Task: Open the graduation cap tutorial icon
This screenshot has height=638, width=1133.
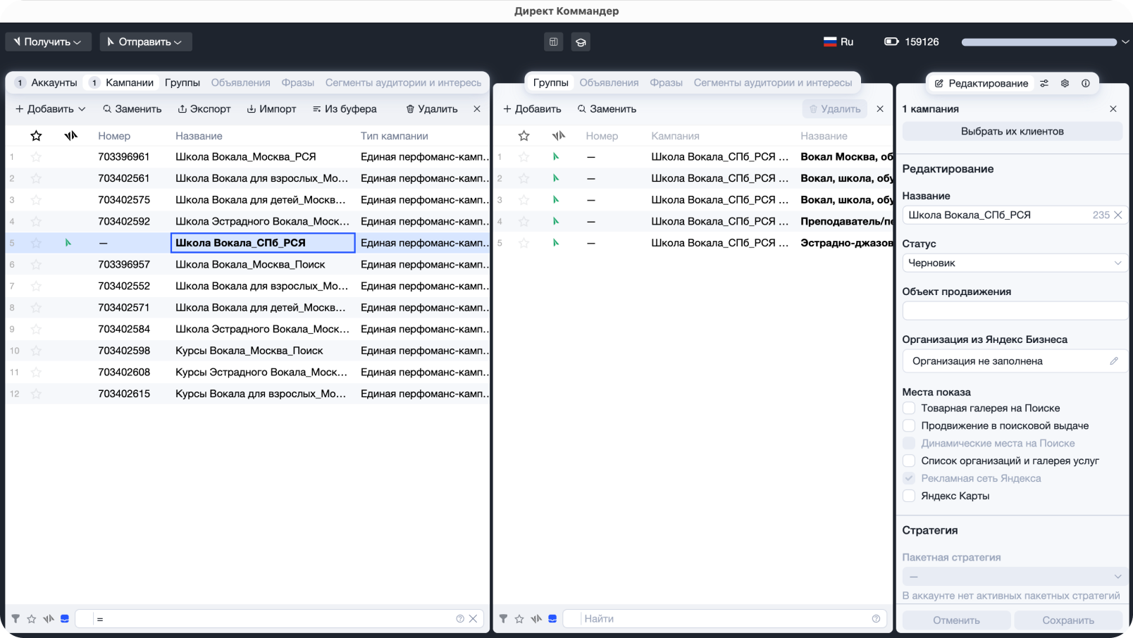Action: (x=581, y=42)
